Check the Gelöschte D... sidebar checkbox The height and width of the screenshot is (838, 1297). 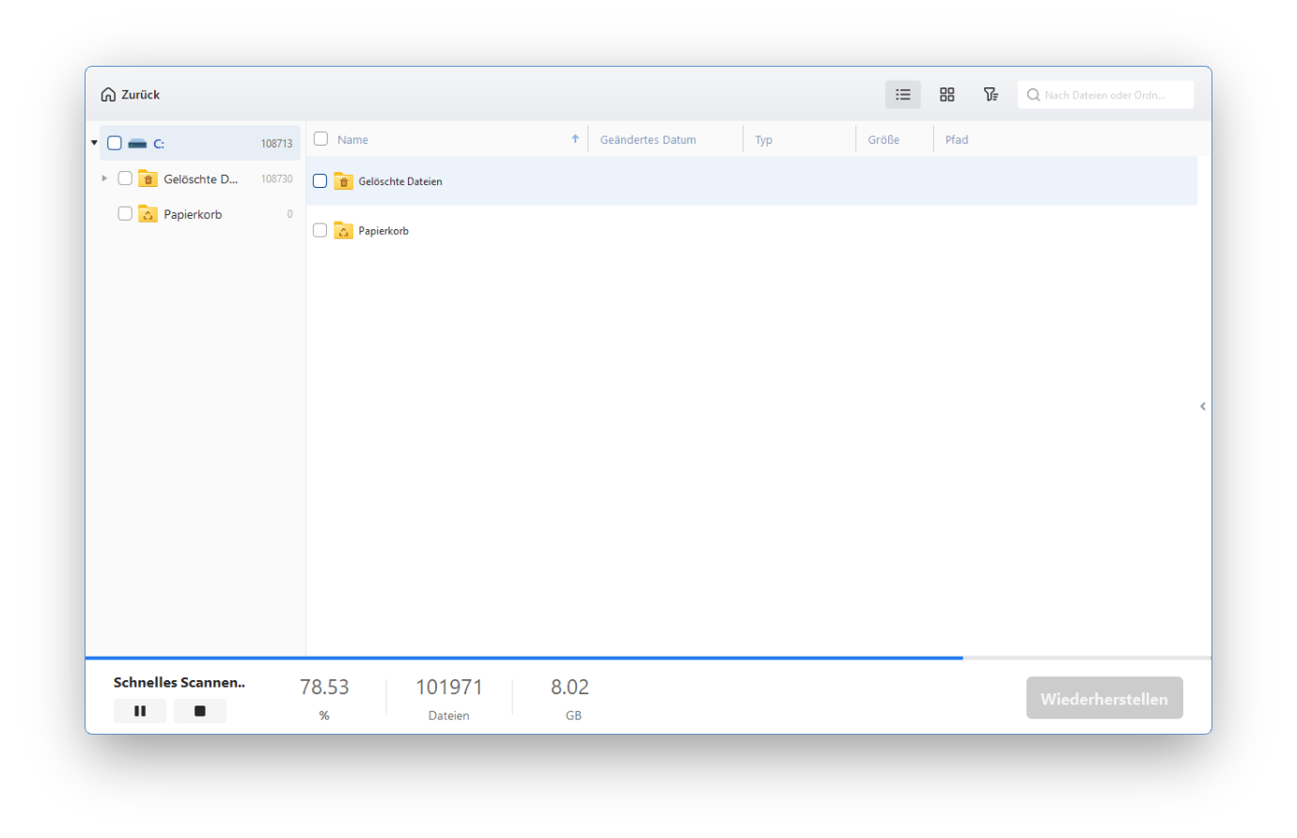(125, 178)
